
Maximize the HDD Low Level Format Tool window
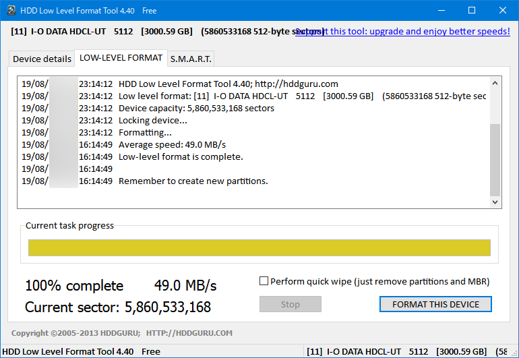472,10
